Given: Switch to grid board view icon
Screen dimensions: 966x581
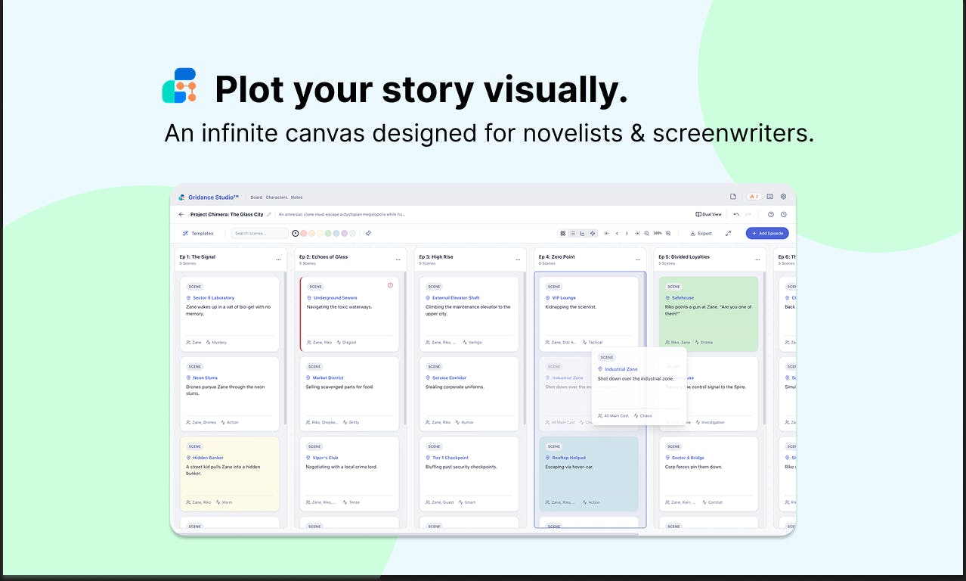Looking at the screenshot, I should click(x=562, y=233).
